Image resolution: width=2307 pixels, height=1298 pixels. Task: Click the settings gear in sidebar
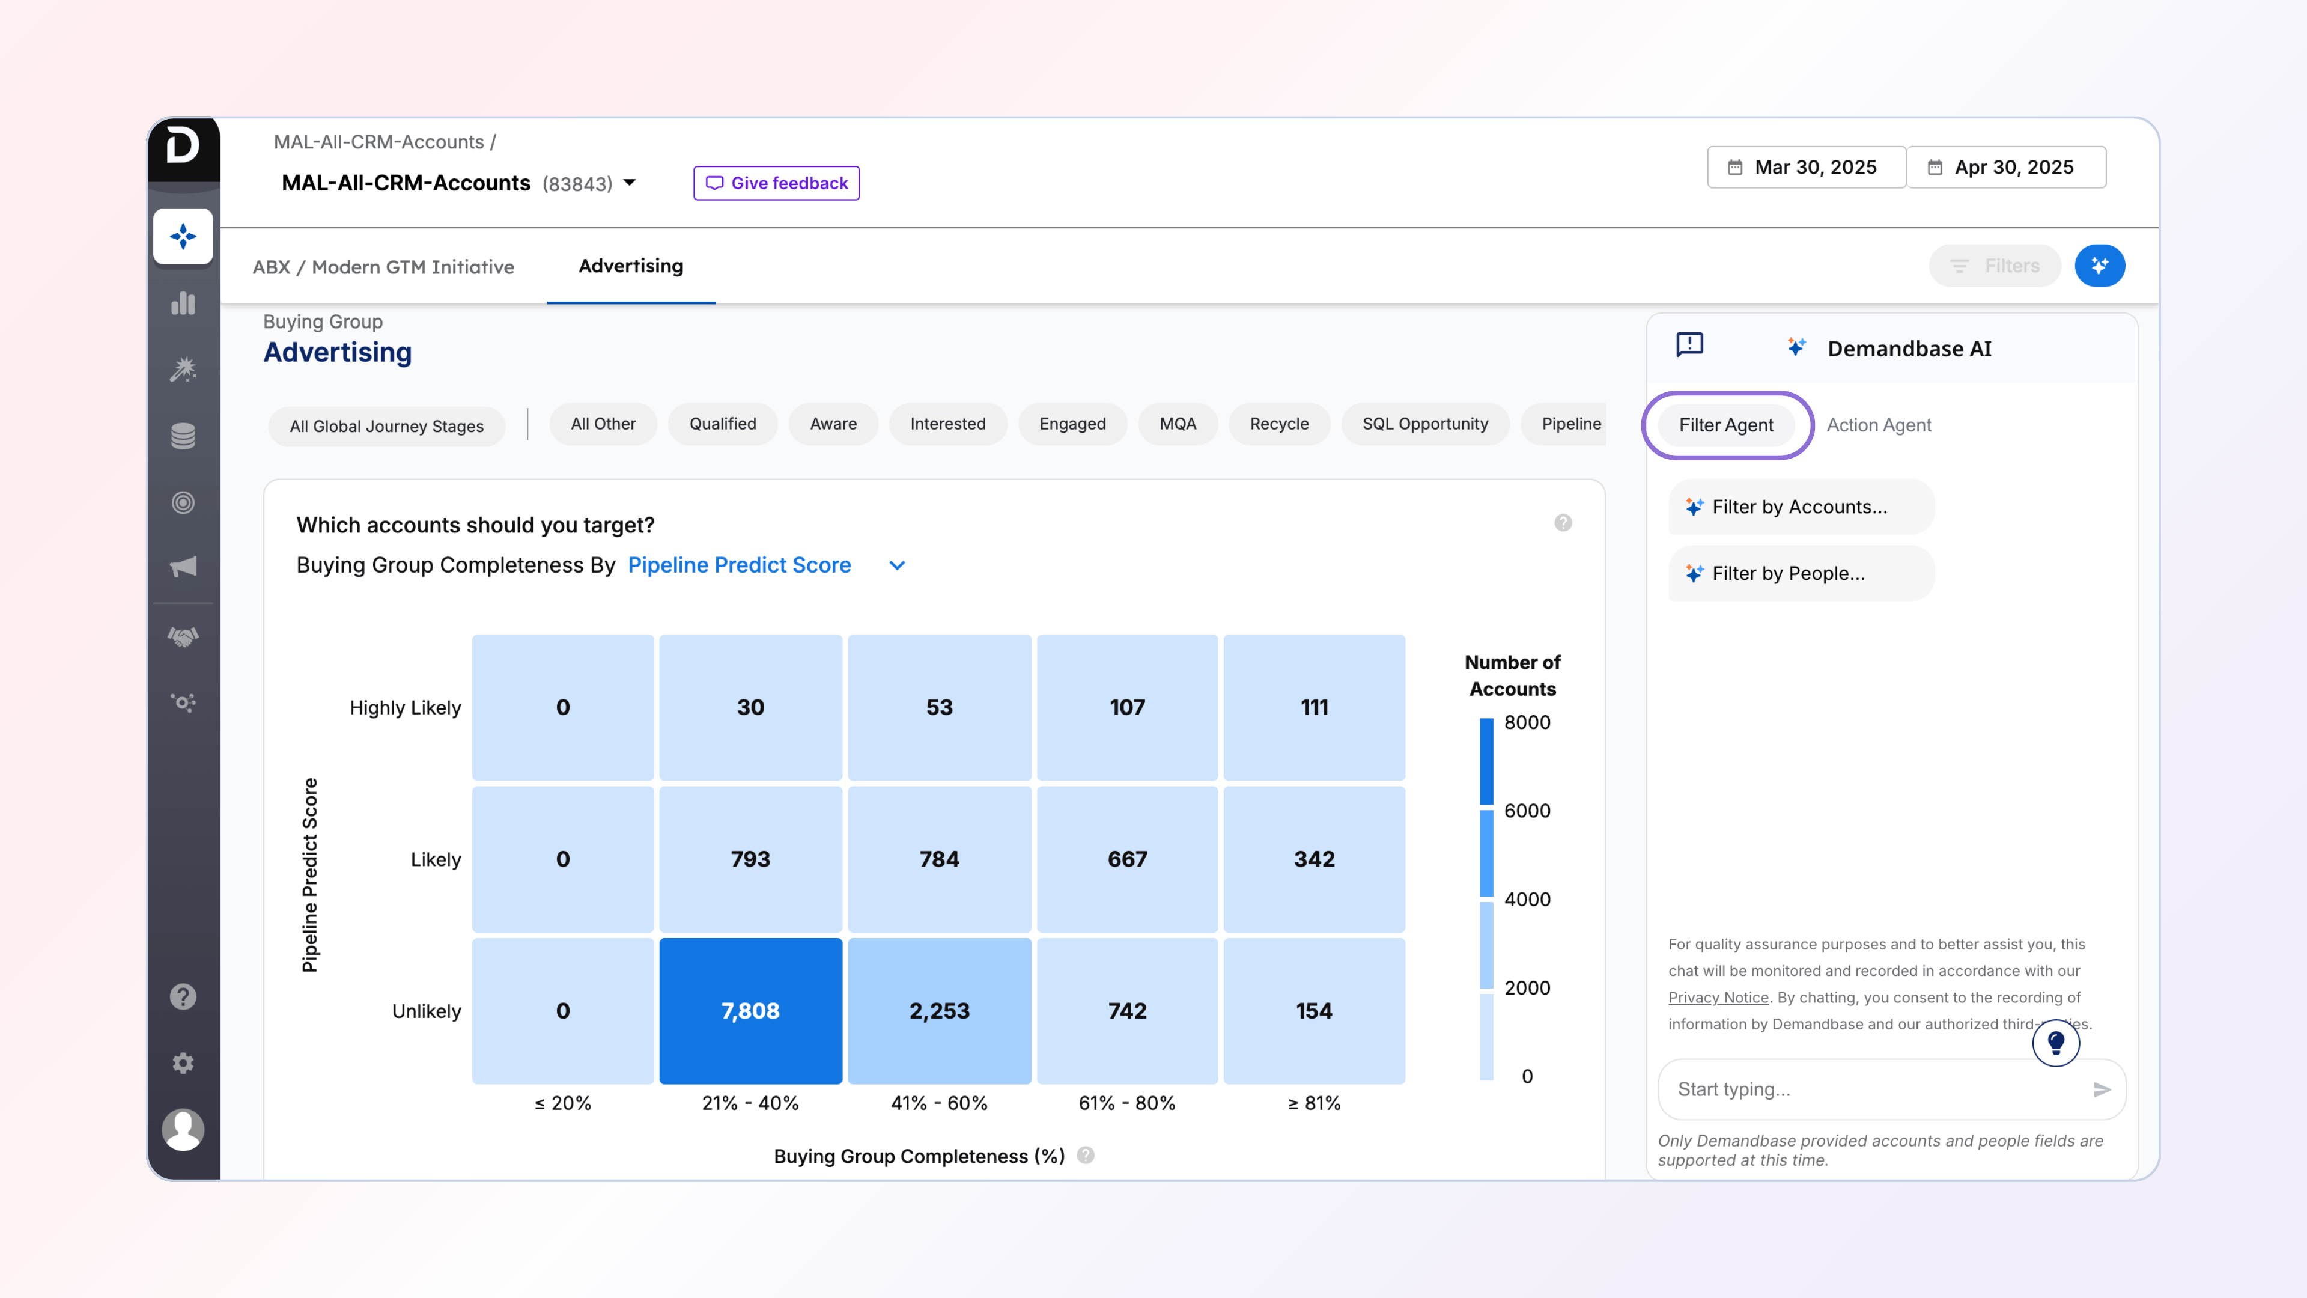click(x=183, y=1063)
